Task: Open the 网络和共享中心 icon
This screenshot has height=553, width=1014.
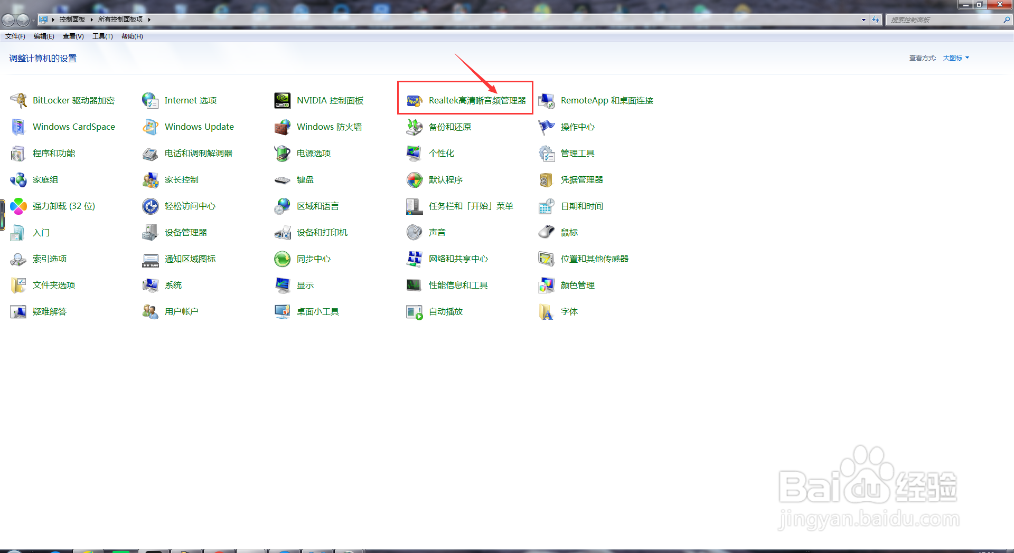Action: point(415,259)
